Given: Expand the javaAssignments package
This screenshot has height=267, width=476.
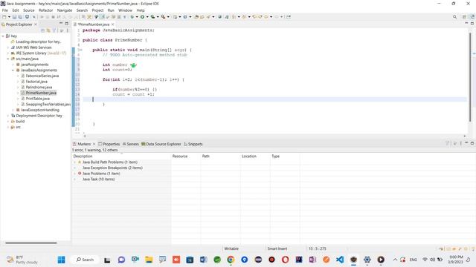Looking at the screenshot, I should [x=13, y=65].
